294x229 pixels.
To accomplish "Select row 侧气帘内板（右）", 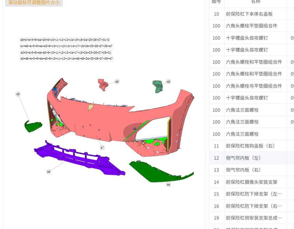I will coord(252,170).
